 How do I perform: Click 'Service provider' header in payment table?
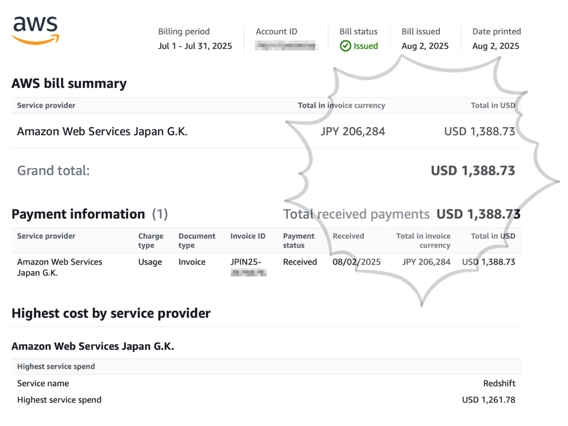point(46,236)
